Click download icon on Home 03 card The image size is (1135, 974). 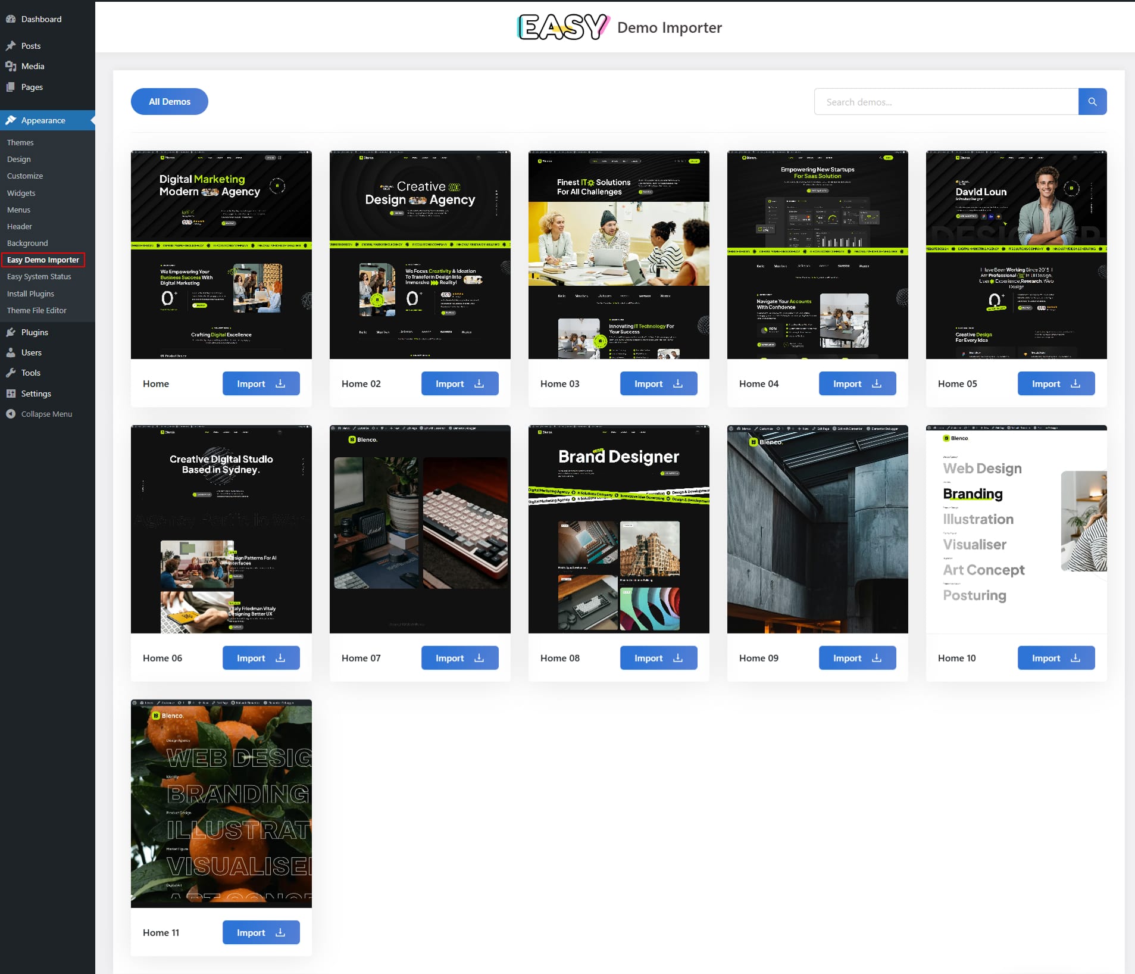(678, 384)
